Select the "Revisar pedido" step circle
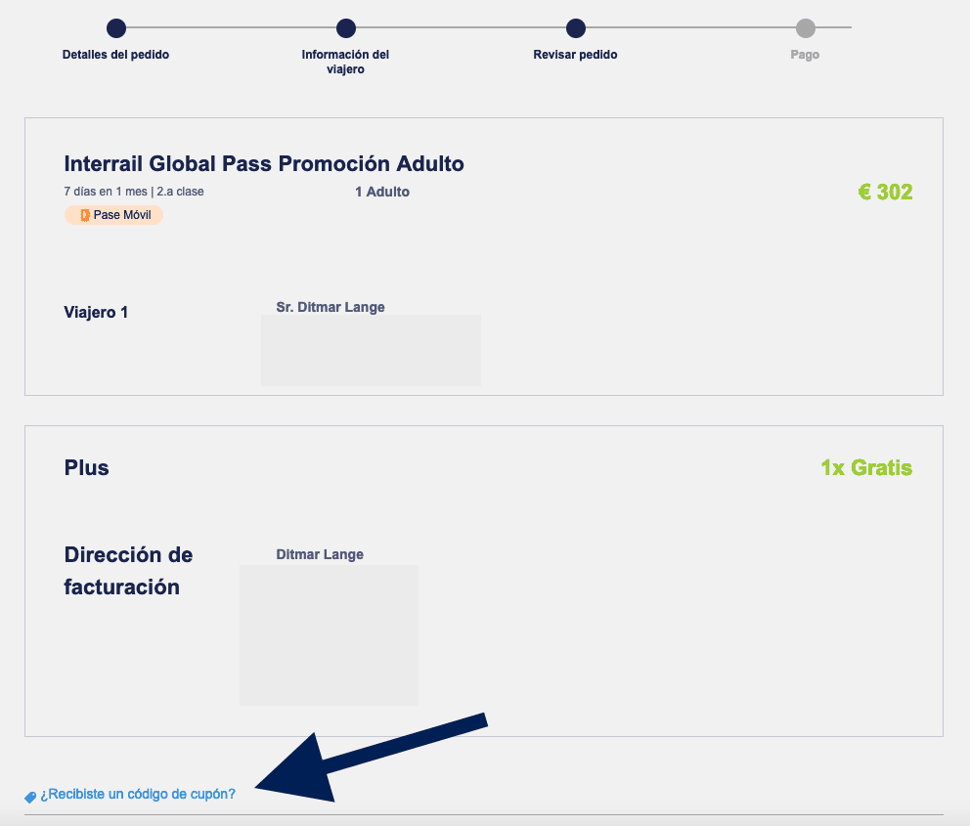Image resolution: width=970 pixels, height=826 pixels. click(x=575, y=28)
